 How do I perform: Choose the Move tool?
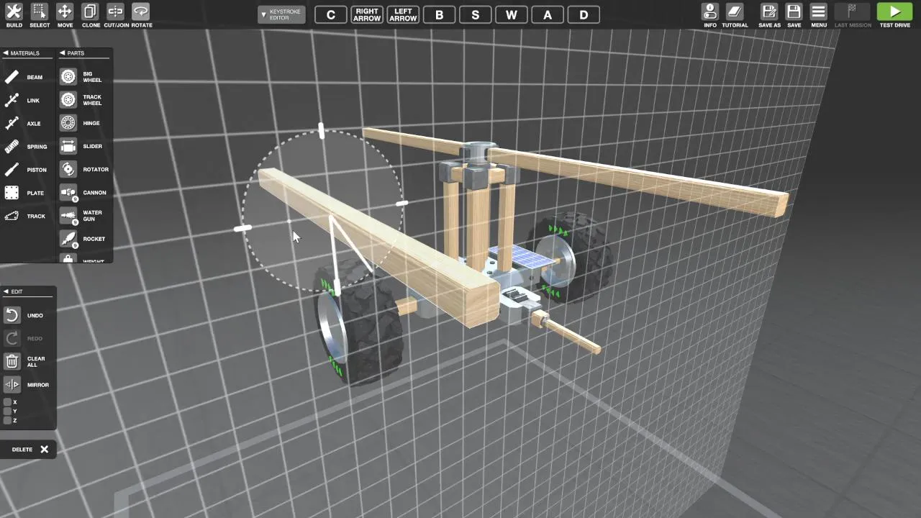click(x=65, y=15)
